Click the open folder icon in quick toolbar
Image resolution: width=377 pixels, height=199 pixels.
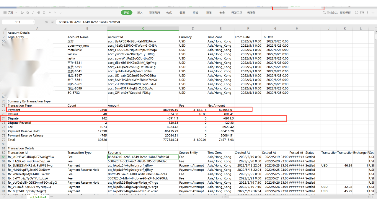(x=22, y=12)
